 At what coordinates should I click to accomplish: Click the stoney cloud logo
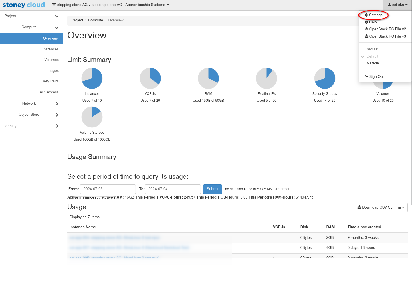coord(24,5)
